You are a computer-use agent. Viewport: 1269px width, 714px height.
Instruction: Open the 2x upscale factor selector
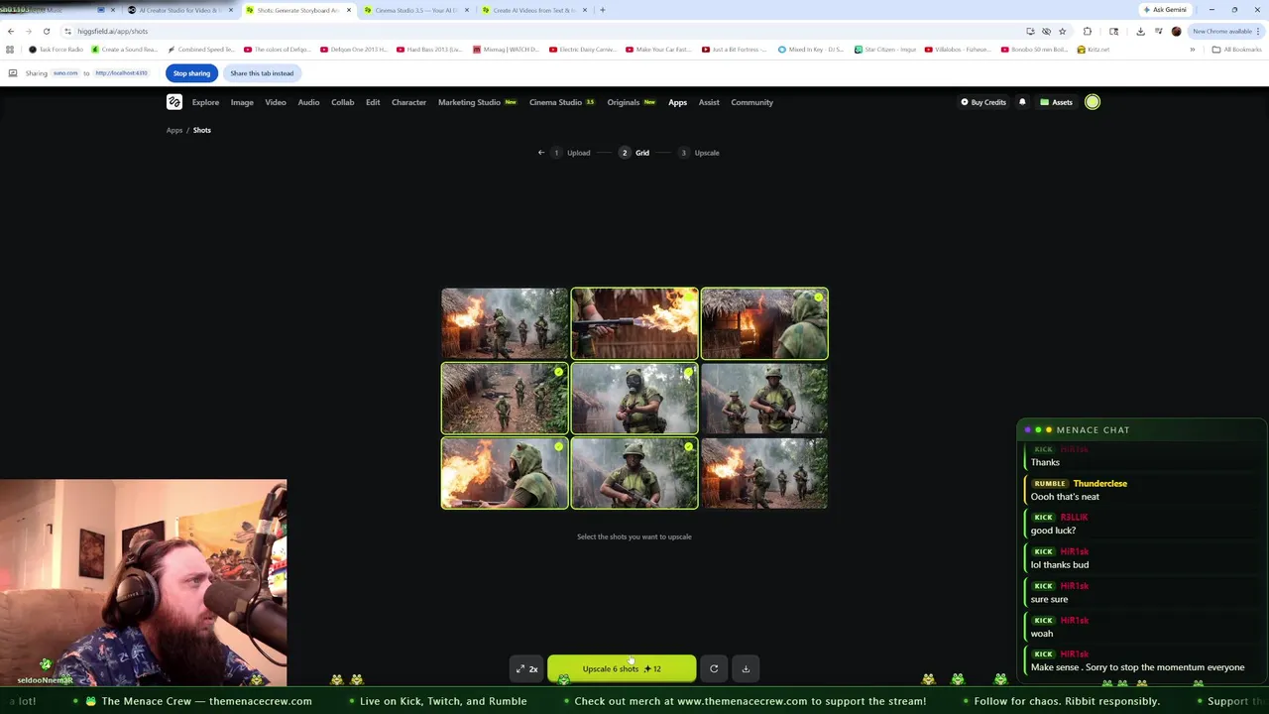(526, 668)
